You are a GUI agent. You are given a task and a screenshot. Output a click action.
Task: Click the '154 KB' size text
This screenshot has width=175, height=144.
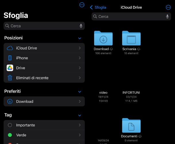103,101
